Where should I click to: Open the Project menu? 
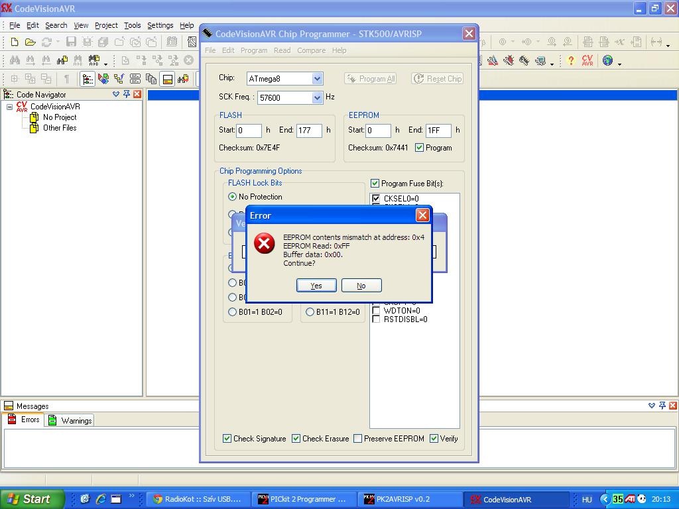(106, 26)
